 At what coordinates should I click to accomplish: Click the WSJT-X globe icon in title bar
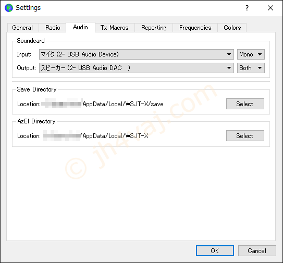(x=9, y=8)
